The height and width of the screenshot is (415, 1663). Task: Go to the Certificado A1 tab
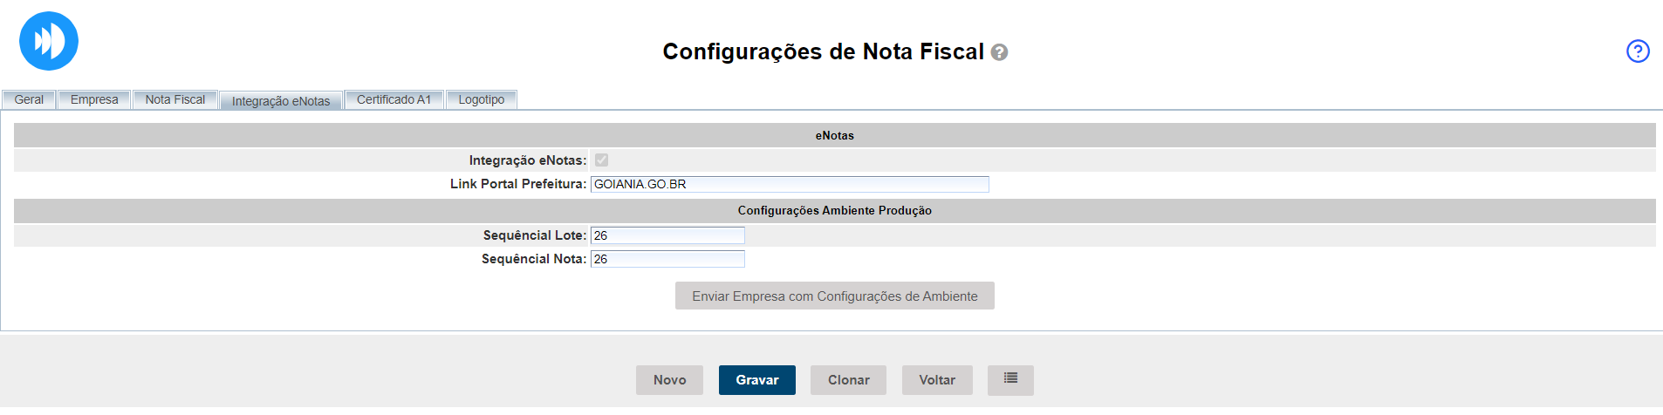point(394,99)
